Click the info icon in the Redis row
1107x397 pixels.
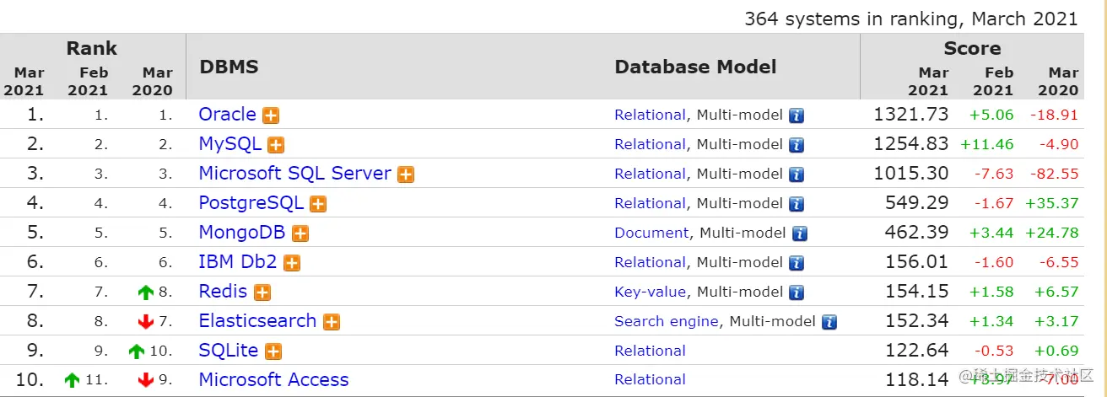pyautogui.click(x=796, y=292)
